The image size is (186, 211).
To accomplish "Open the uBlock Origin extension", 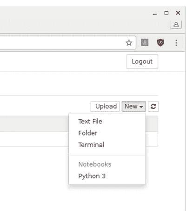I will pyautogui.click(x=160, y=42).
